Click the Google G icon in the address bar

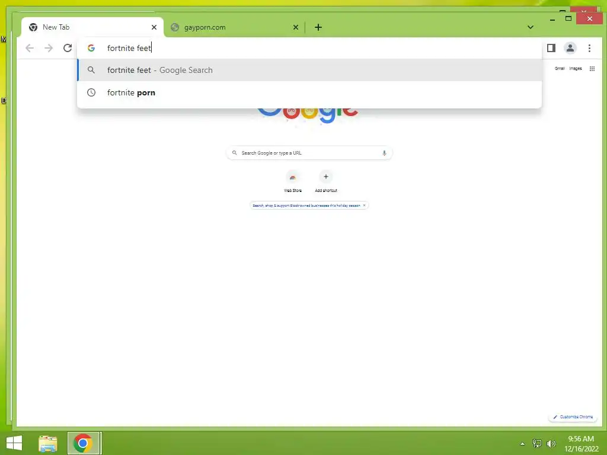tap(91, 48)
